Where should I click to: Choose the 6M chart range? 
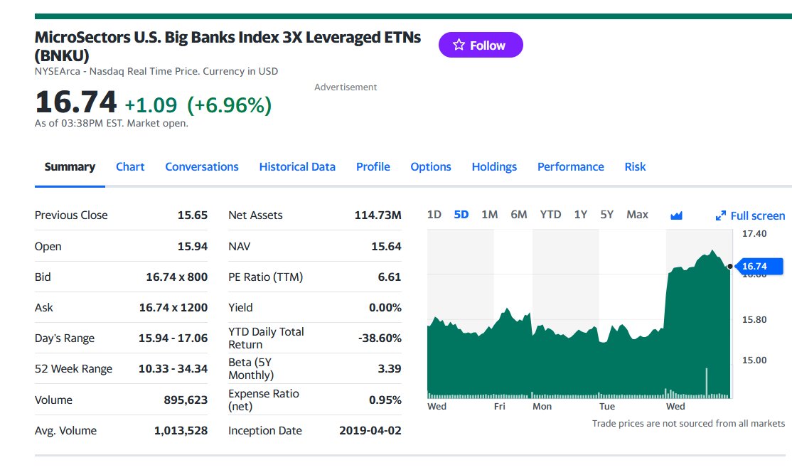519,215
